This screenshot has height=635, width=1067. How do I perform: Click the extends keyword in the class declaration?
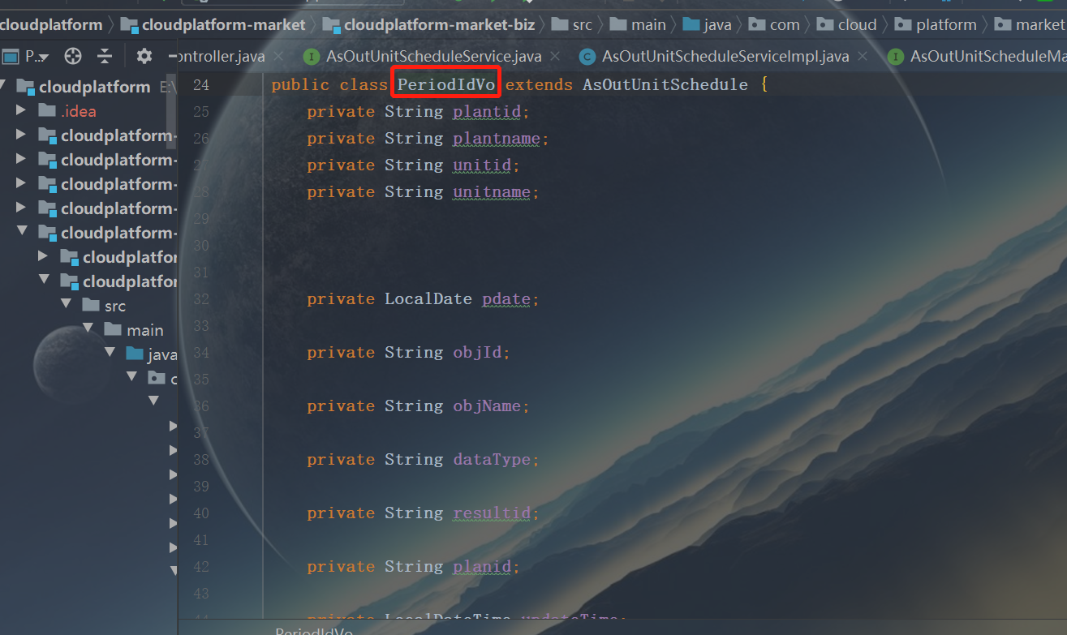coord(539,84)
